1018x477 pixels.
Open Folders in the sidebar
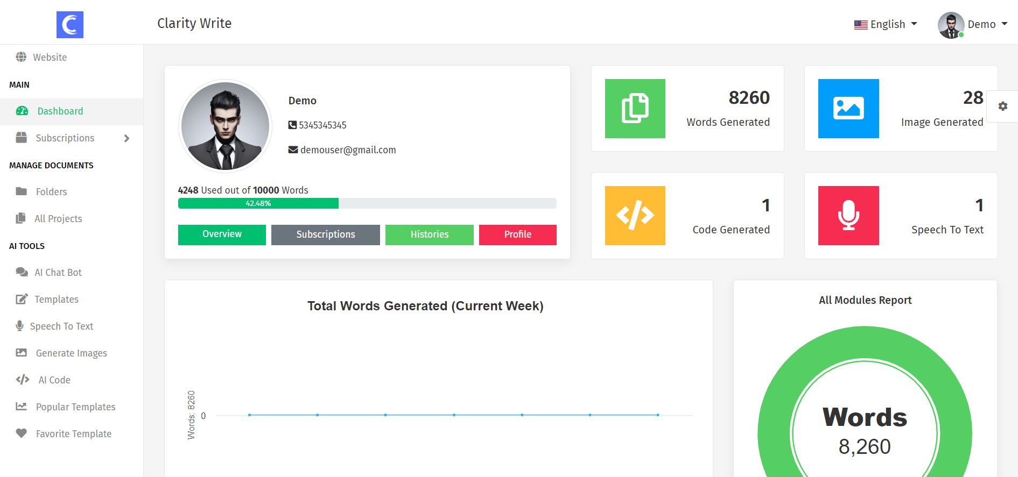[72, 192]
